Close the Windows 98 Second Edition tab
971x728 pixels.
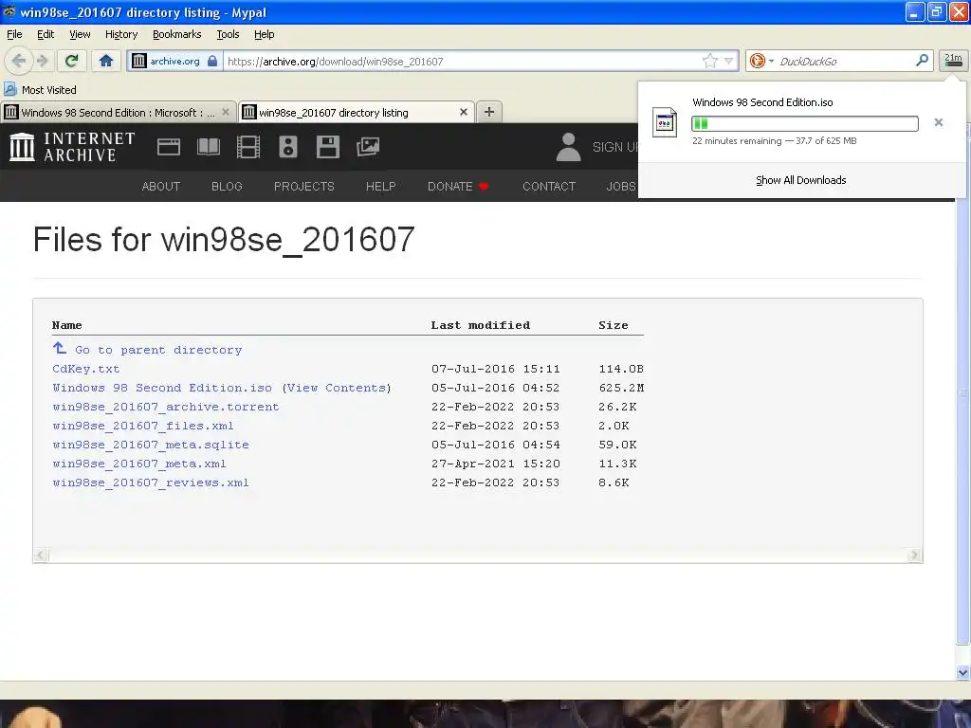226,112
